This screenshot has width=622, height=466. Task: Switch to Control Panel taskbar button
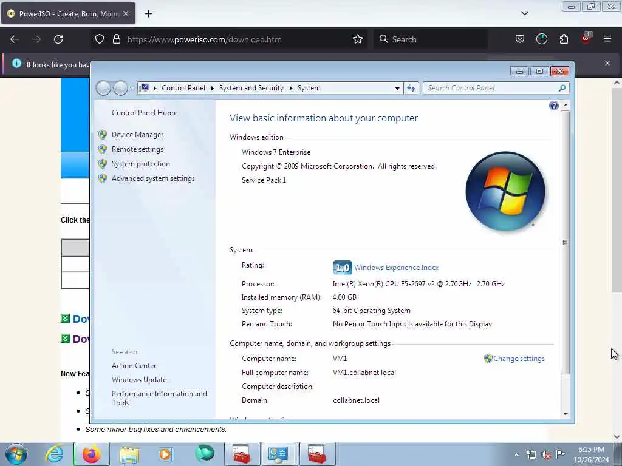coord(278,454)
